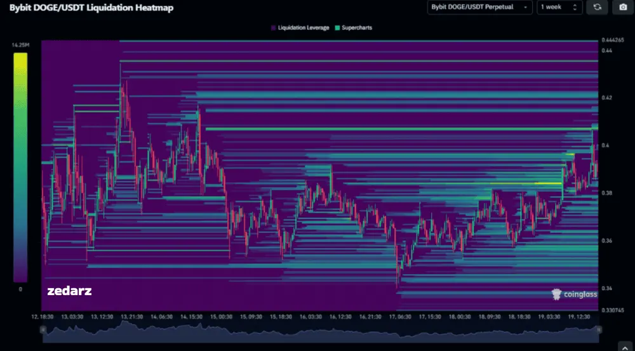This screenshot has width=635, height=351.
Task: Open the Bybit DOGE/USDT Perpetual dropdown
Action: (x=479, y=7)
